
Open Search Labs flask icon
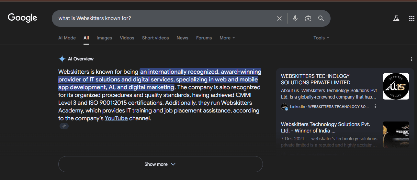(396, 18)
